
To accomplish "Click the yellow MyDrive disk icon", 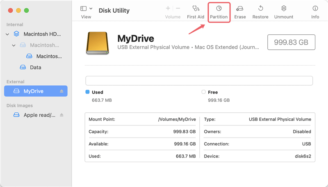I will [x=98, y=43].
